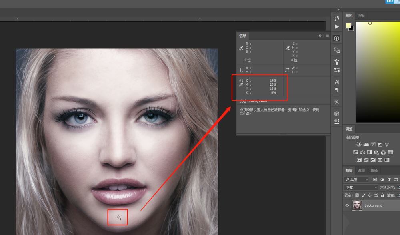This screenshot has height=235, width=400.
Task: Click the 填充 fill value field
Action: [x=398, y=195]
